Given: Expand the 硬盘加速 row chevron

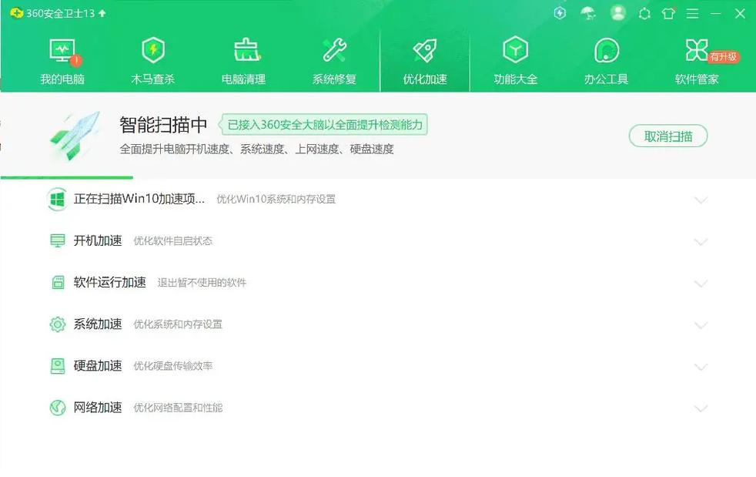Looking at the screenshot, I should (x=701, y=366).
